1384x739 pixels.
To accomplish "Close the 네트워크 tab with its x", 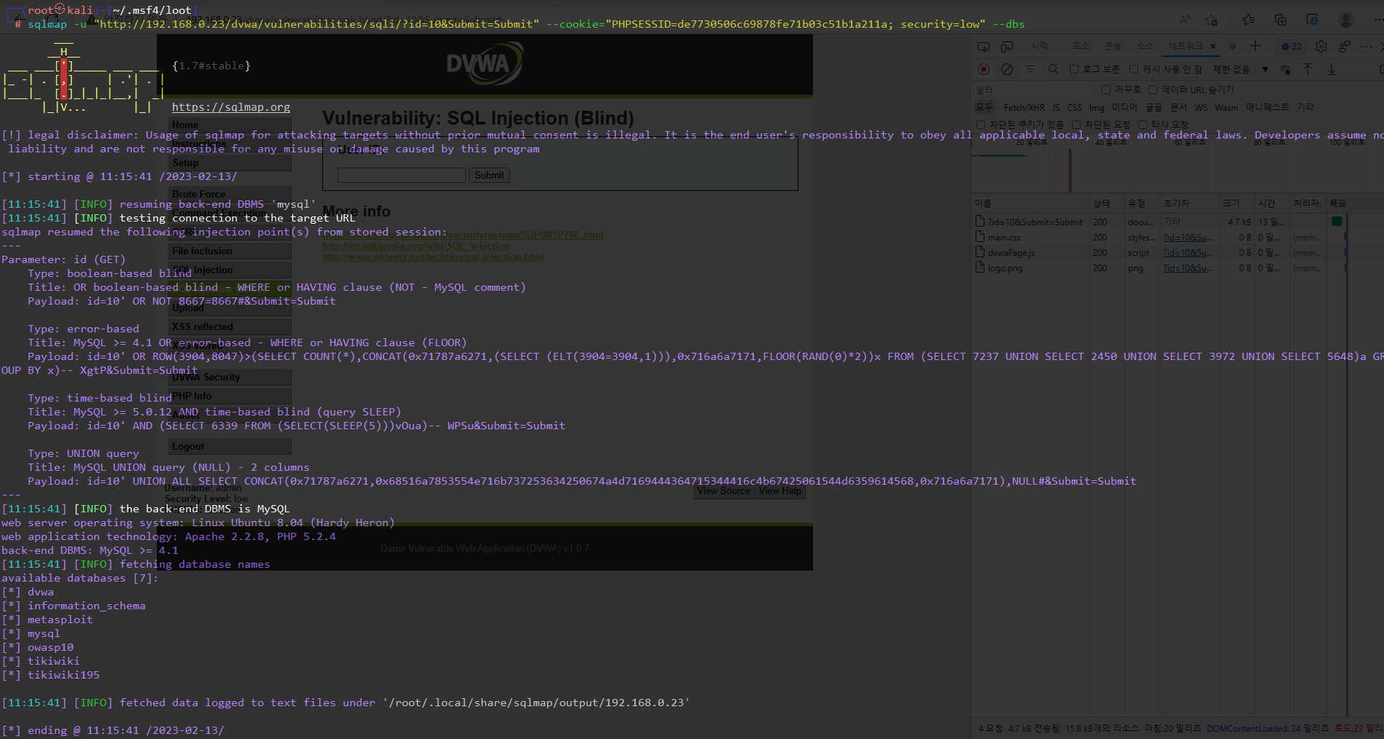I will coord(1213,47).
